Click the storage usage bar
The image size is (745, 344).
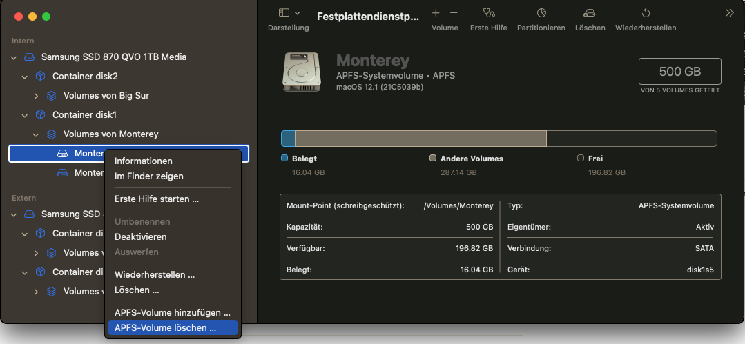(499, 139)
